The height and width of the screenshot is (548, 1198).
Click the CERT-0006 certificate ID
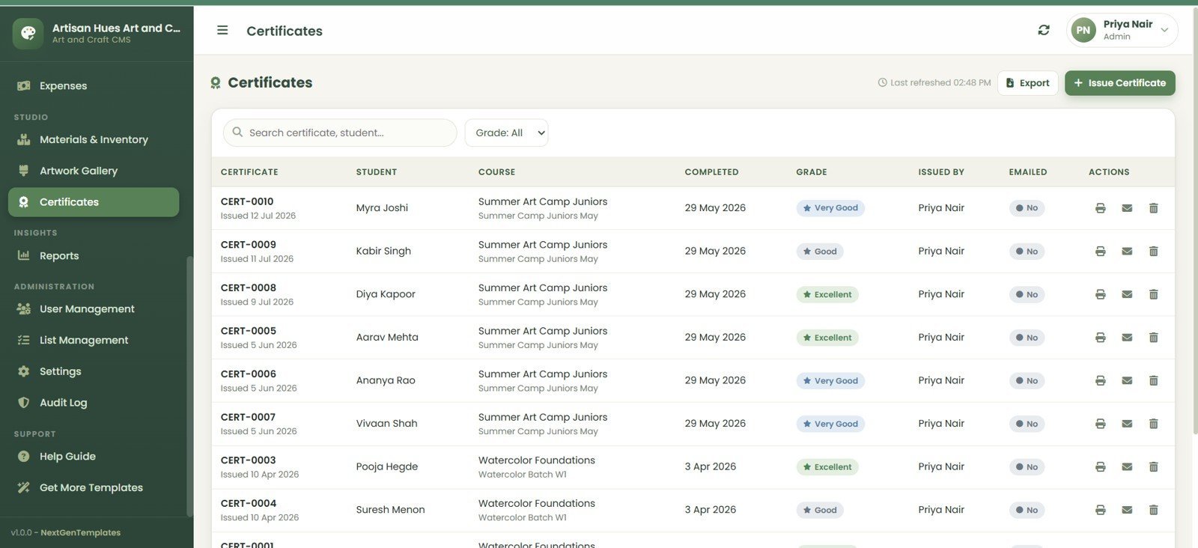pos(249,374)
